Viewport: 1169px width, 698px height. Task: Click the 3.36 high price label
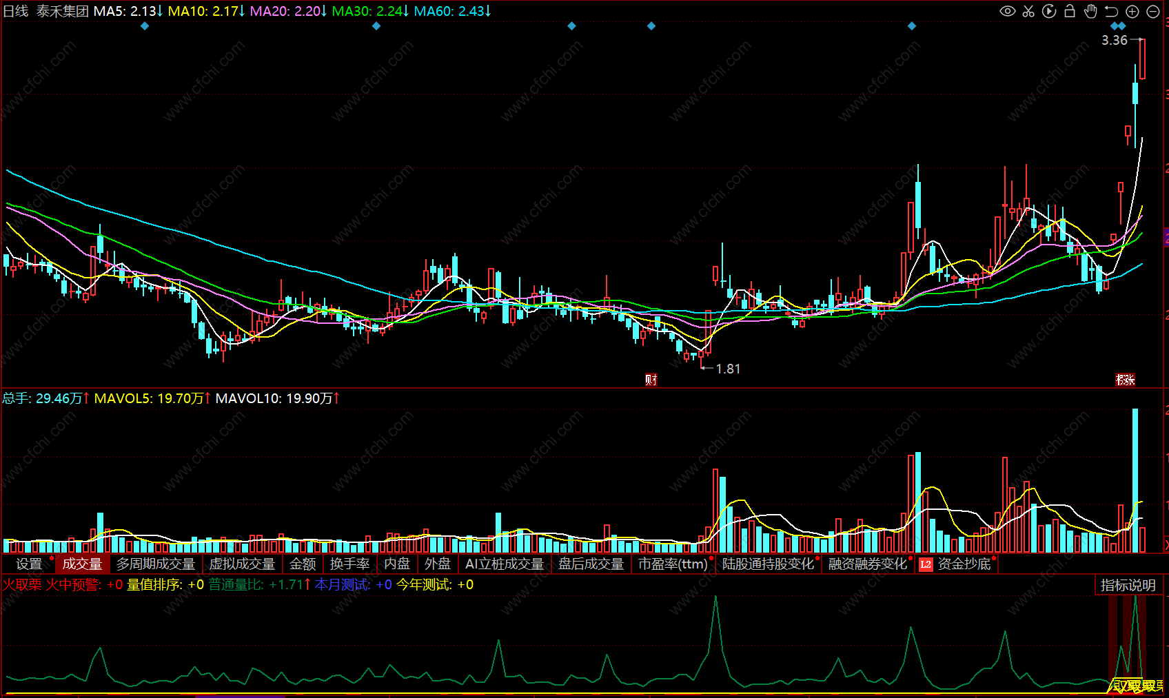pyautogui.click(x=1114, y=40)
